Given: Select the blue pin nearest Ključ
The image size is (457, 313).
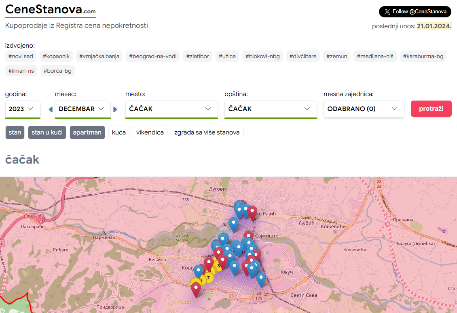Looking at the screenshot, I should (261, 278).
